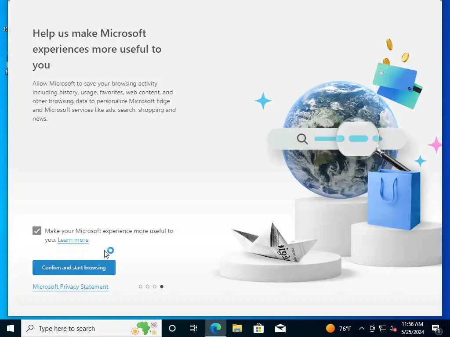Open network status tray icon
Viewport: 450px width, 337px height.
point(383,328)
